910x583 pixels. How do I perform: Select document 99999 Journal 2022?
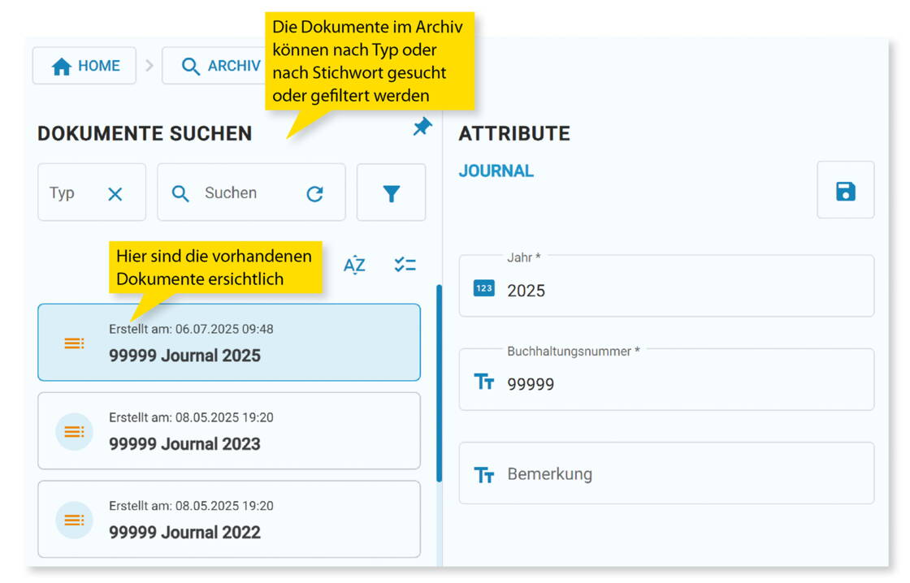(x=229, y=520)
